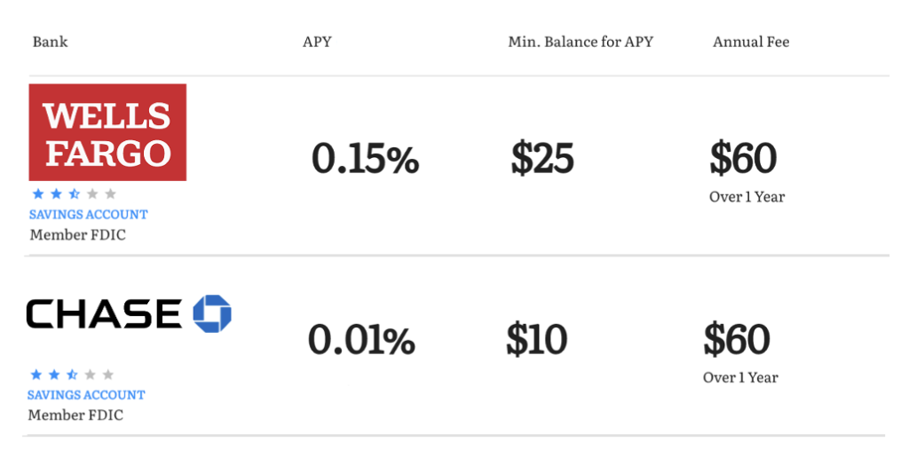Sort by the Bank column header
This screenshot has width=909, height=466.
pos(50,42)
